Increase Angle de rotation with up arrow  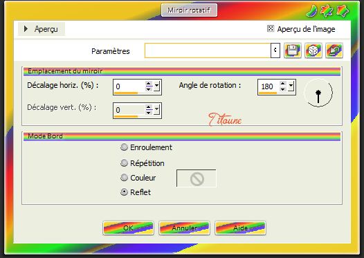click(x=282, y=84)
